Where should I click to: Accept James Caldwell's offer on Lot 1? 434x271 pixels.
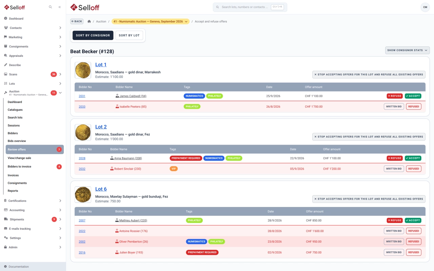pos(413,96)
